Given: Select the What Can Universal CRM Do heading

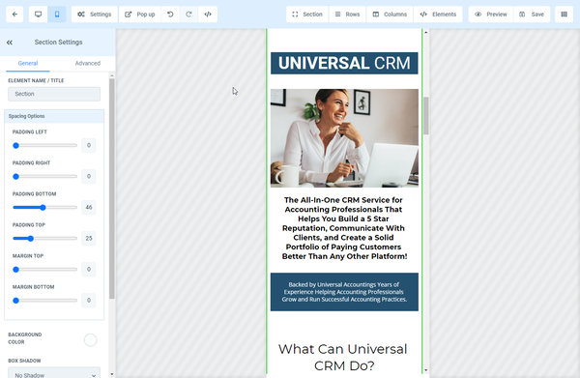Looking at the screenshot, I should tap(343, 358).
